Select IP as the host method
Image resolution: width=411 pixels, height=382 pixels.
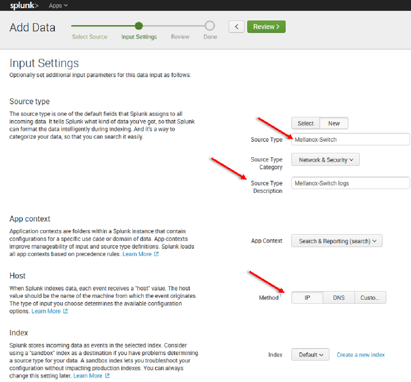(x=307, y=297)
